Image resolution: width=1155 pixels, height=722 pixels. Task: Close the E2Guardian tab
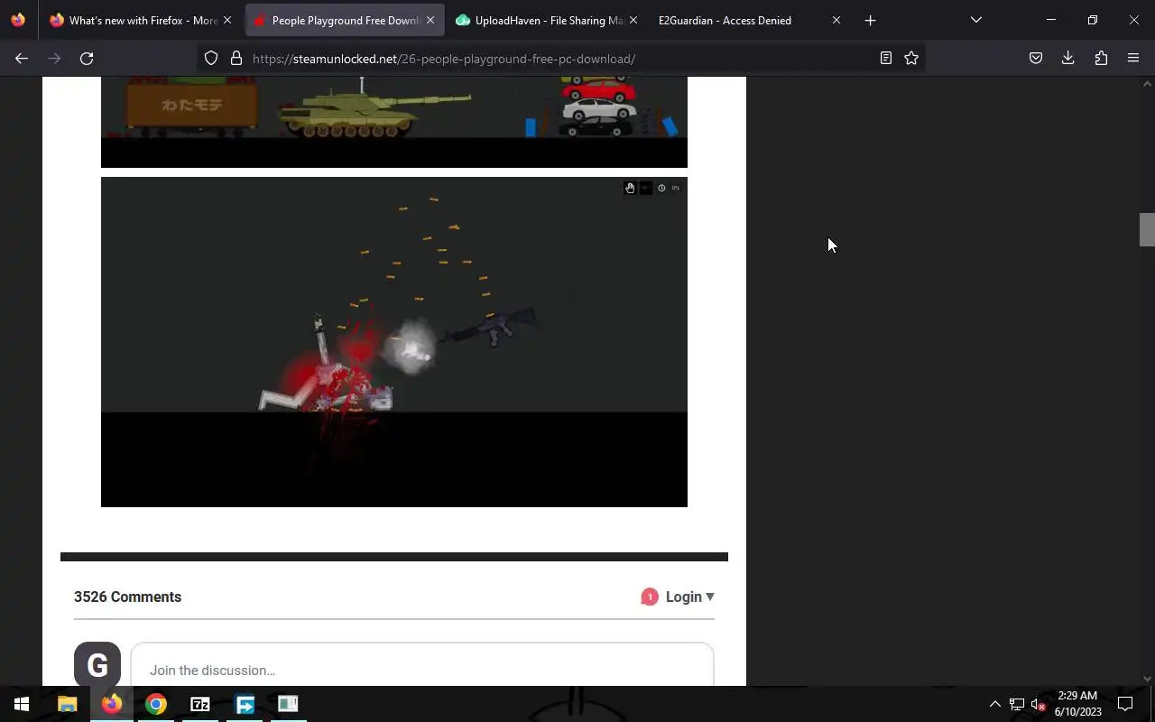click(x=836, y=20)
